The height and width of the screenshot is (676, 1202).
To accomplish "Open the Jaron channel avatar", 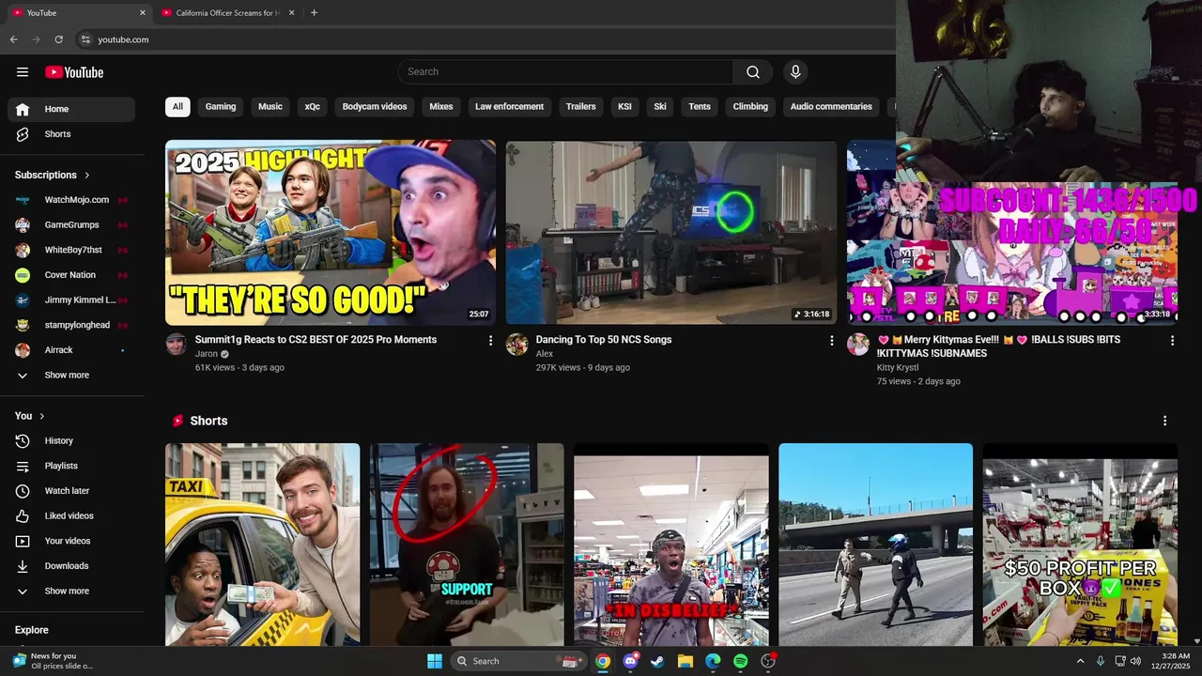I will pyautogui.click(x=177, y=344).
